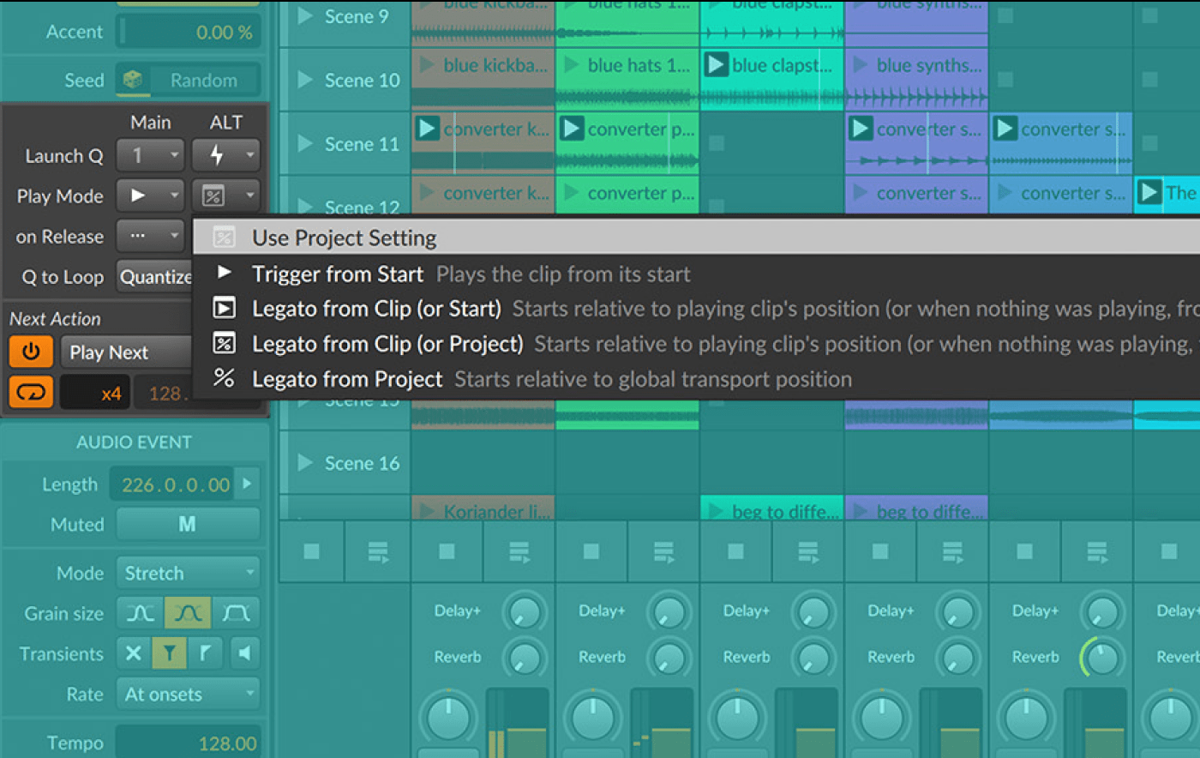1200x758 pixels.
Task: Click the Accent value 0.00 %
Action: coord(188,32)
